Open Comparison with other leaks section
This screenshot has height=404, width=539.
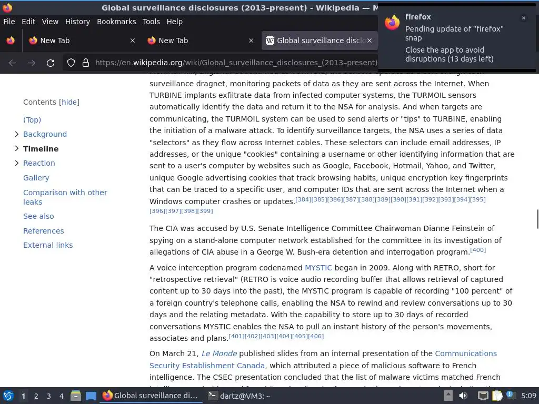coord(65,197)
